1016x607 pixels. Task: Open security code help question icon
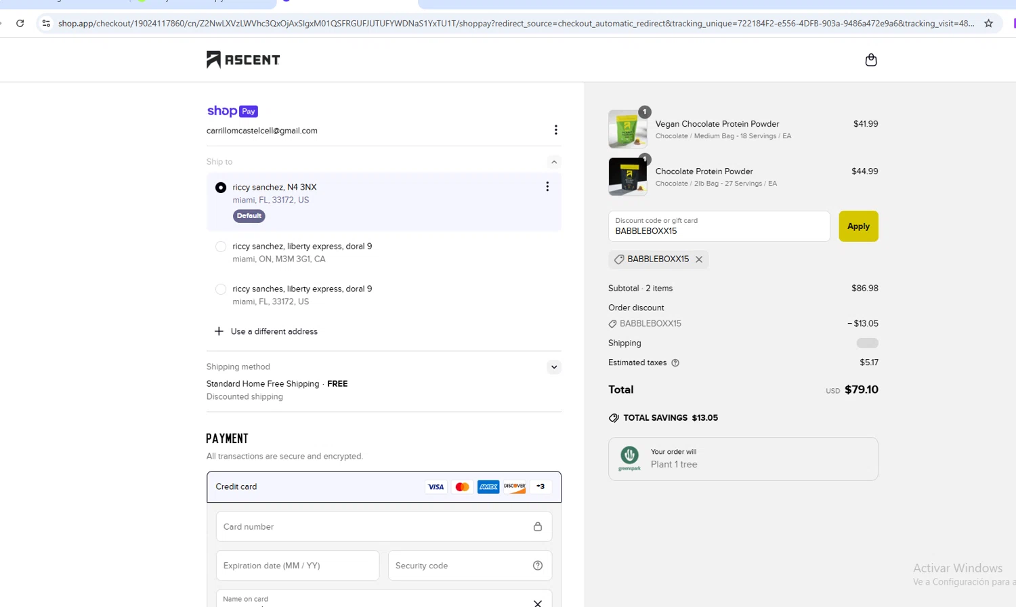click(x=538, y=566)
